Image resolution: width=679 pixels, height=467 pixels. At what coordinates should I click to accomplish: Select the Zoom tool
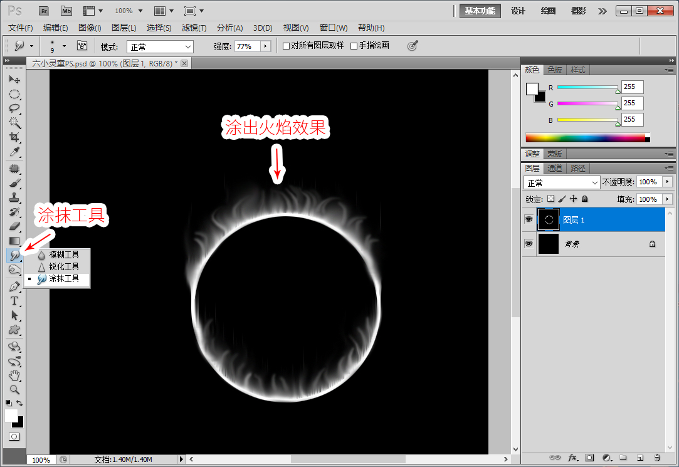(x=14, y=389)
